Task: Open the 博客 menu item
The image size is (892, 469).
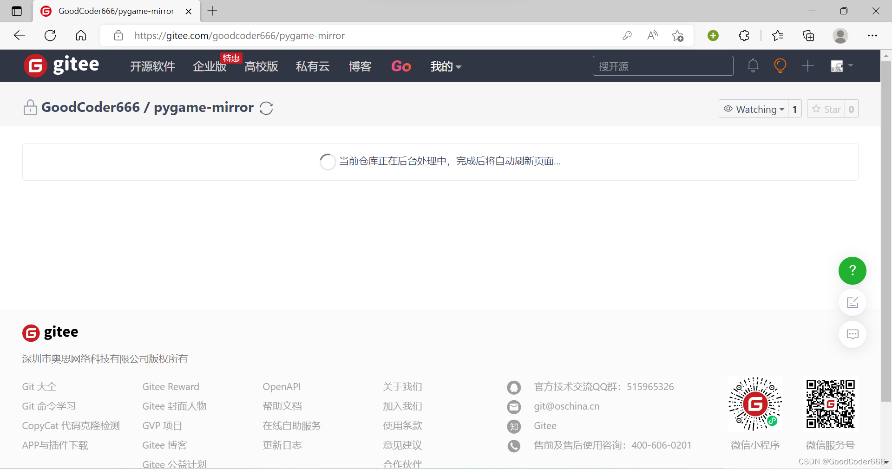Action: (x=360, y=66)
